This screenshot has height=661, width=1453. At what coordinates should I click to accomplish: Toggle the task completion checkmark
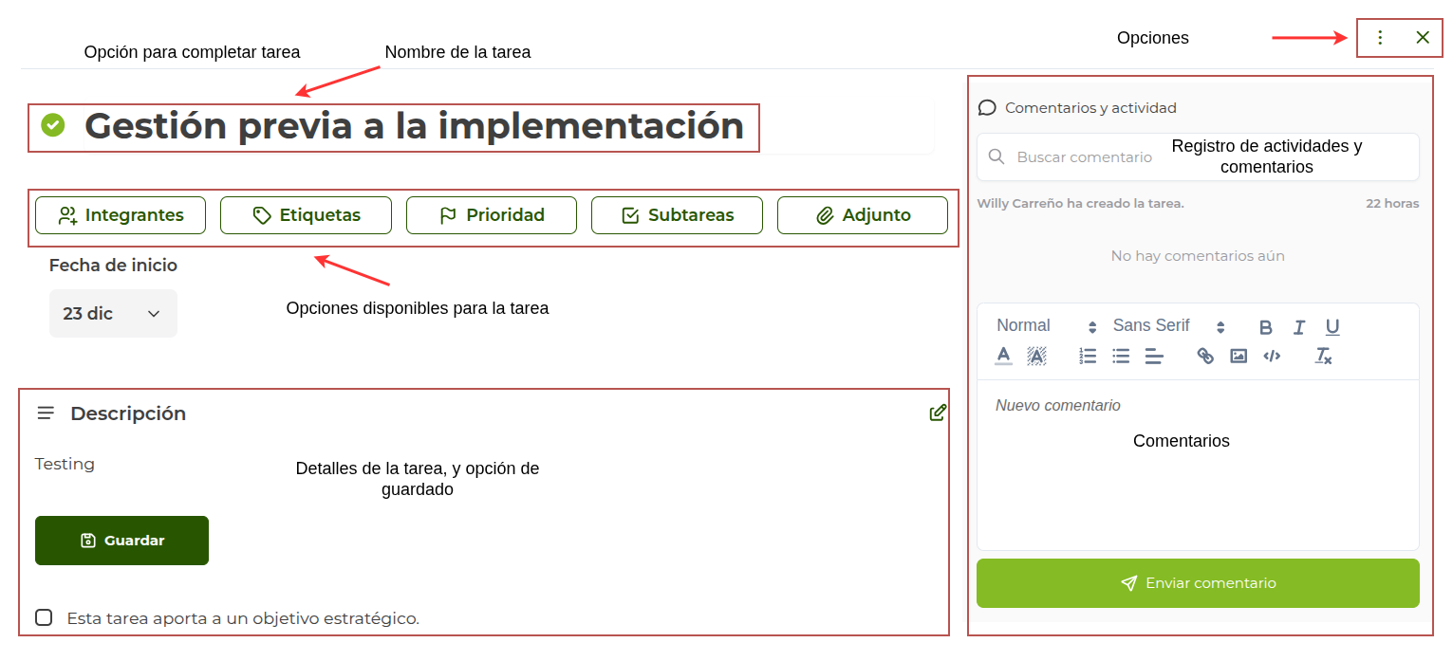(x=54, y=124)
